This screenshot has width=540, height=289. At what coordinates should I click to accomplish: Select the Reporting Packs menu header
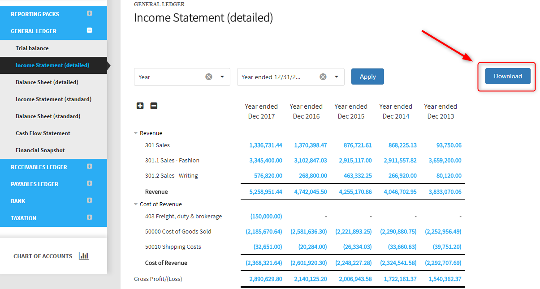pyautogui.click(x=35, y=14)
